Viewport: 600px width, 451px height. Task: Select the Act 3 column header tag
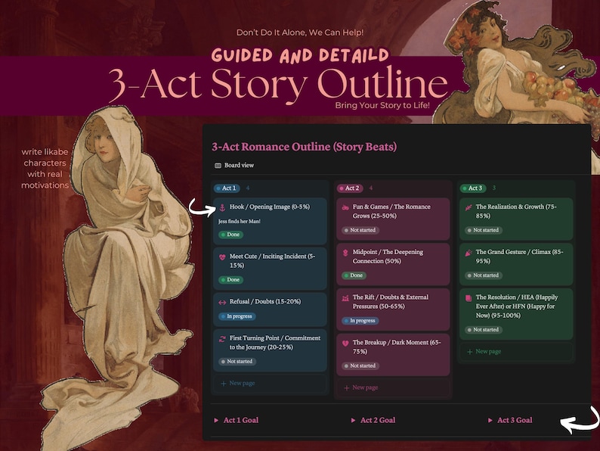473,188
